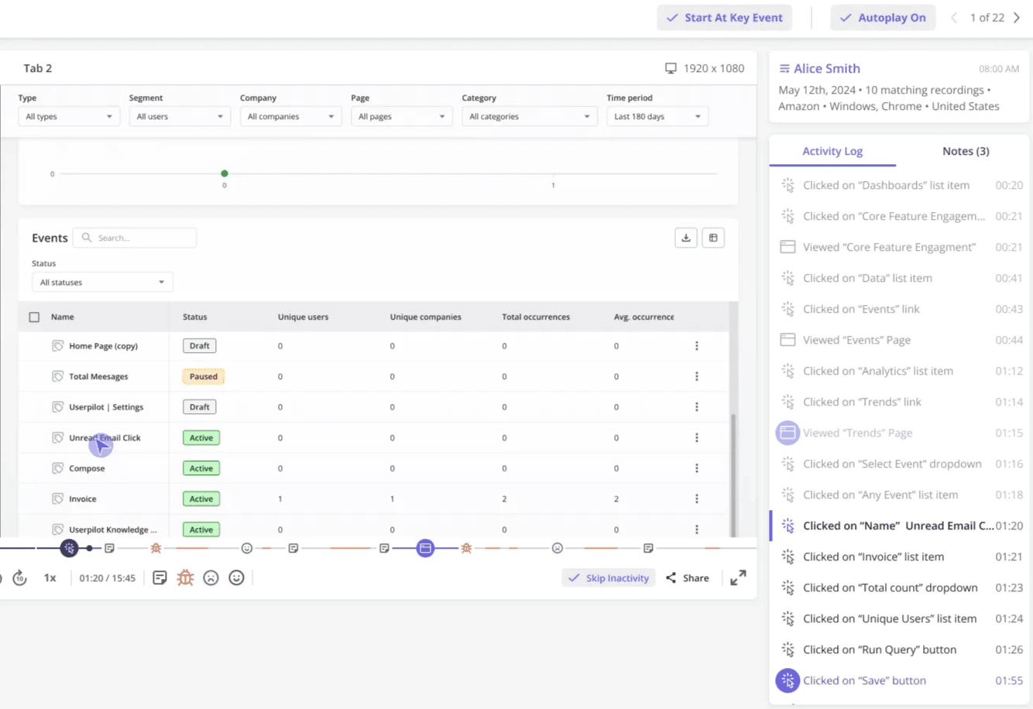Select the sad face icon near playback controls
The image size is (1033, 709).
pyautogui.click(x=211, y=577)
